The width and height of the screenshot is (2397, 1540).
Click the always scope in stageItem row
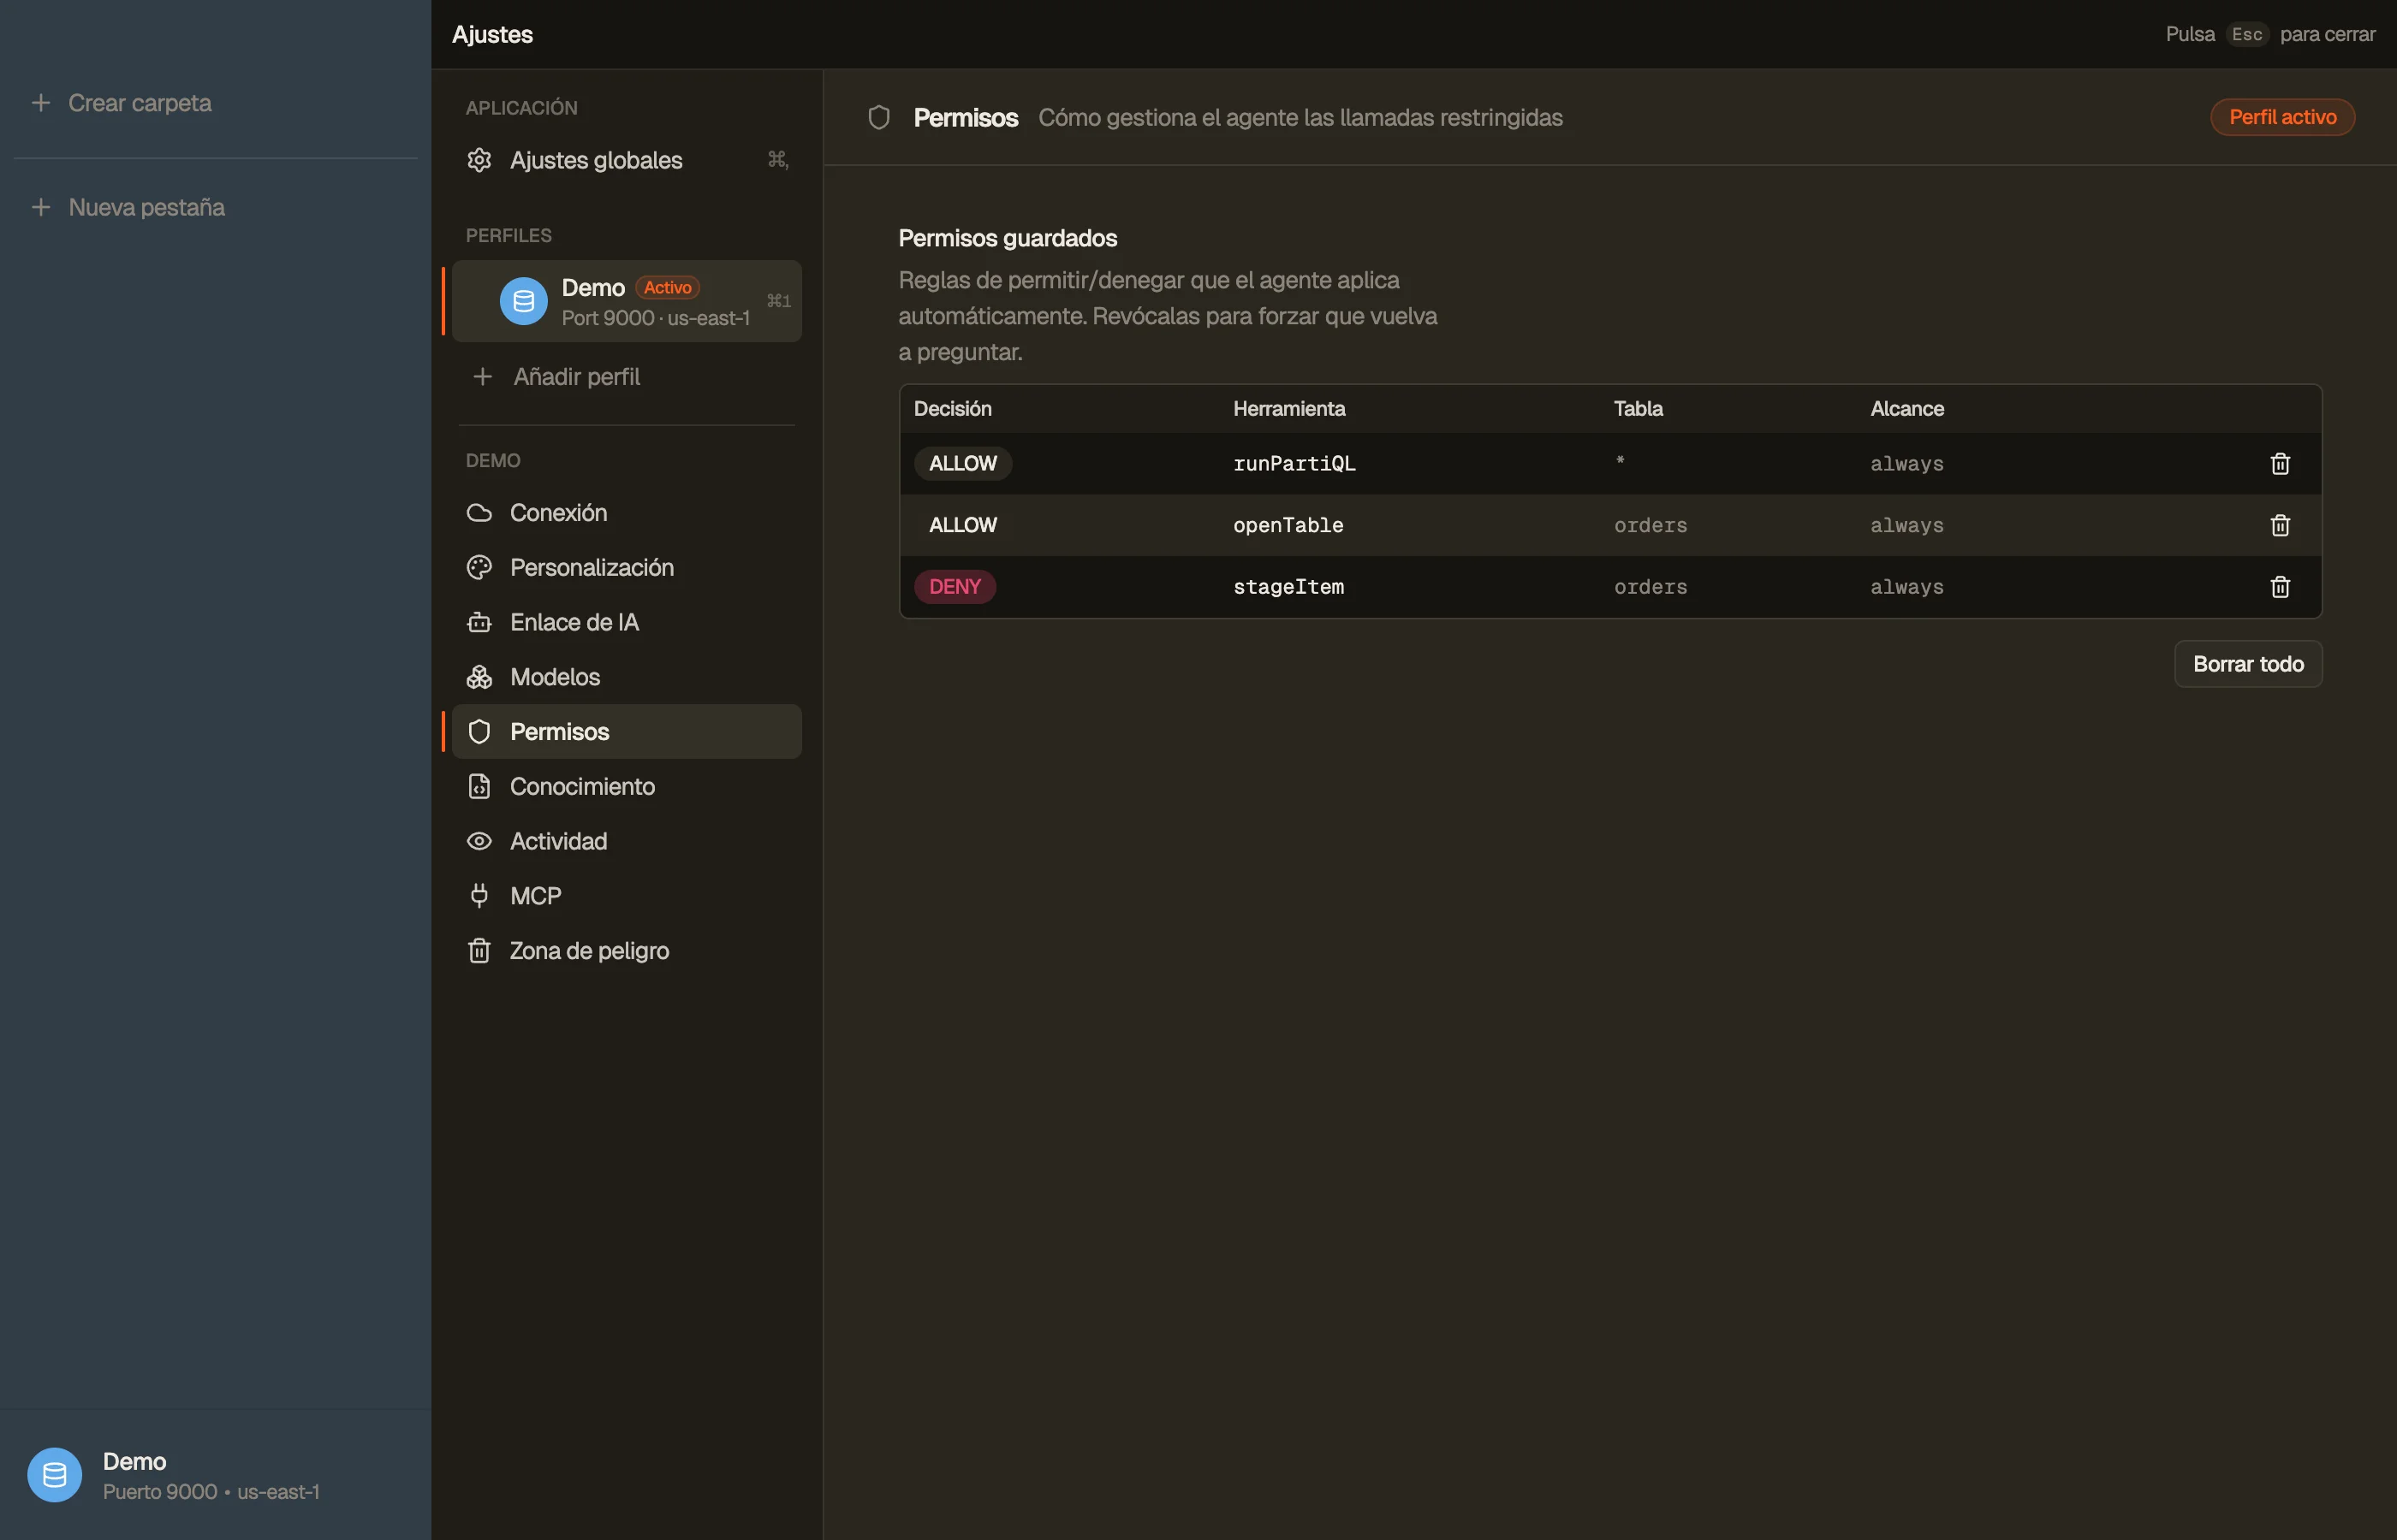click(x=1906, y=587)
